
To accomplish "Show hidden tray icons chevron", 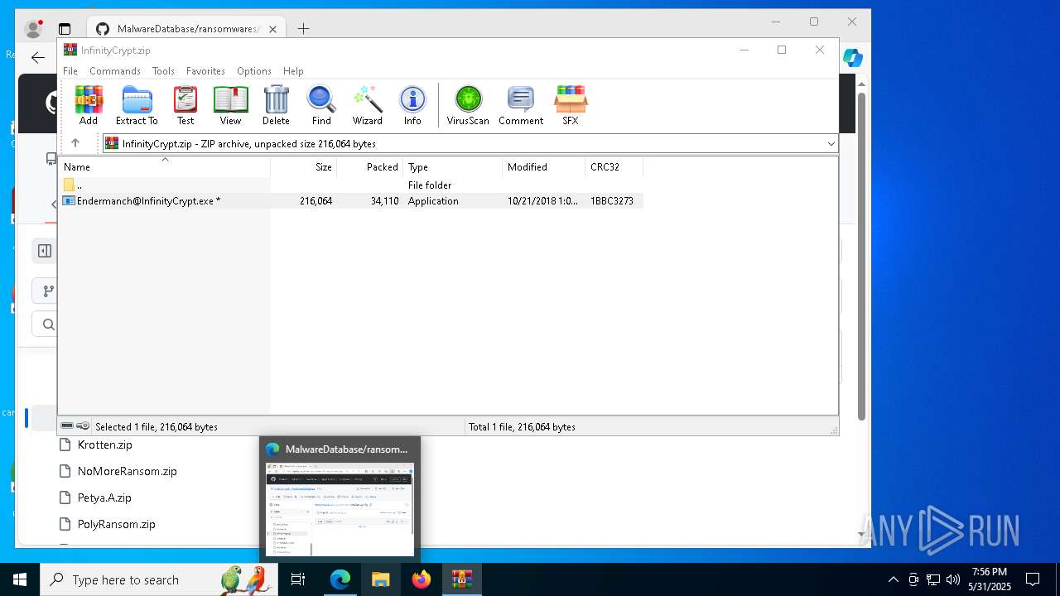I will (893, 579).
